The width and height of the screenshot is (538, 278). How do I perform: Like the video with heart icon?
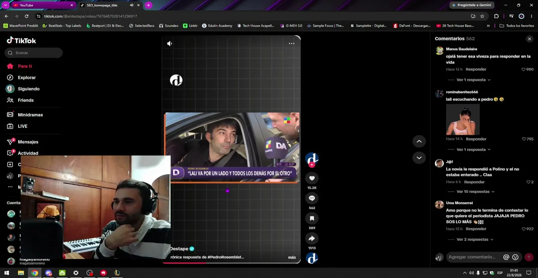click(x=312, y=178)
